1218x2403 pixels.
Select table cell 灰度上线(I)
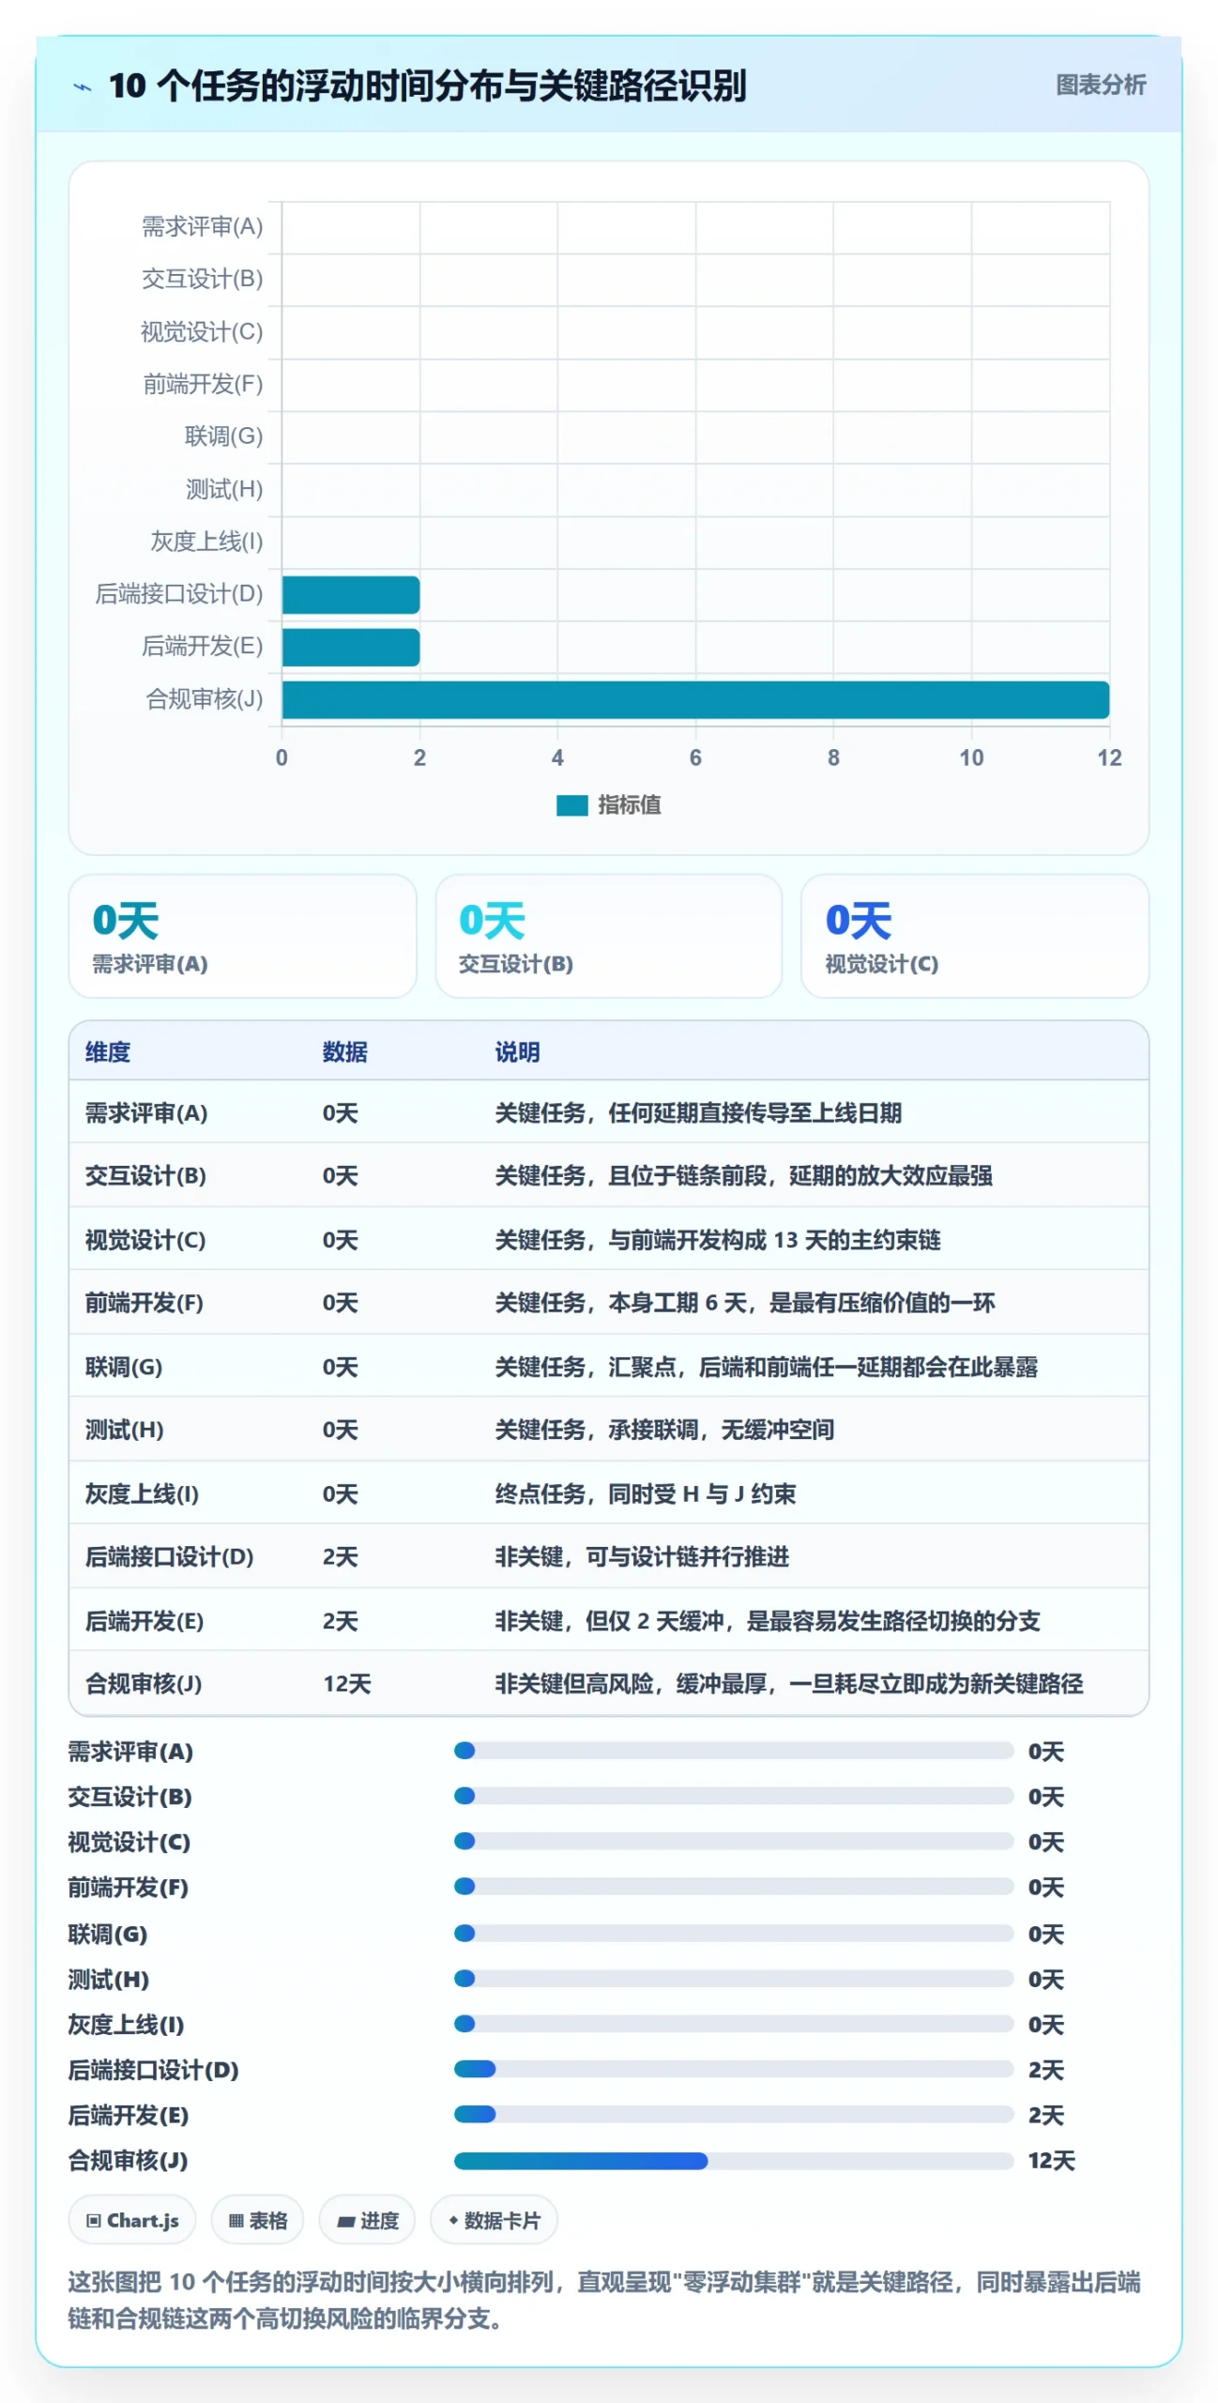tap(142, 1493)
